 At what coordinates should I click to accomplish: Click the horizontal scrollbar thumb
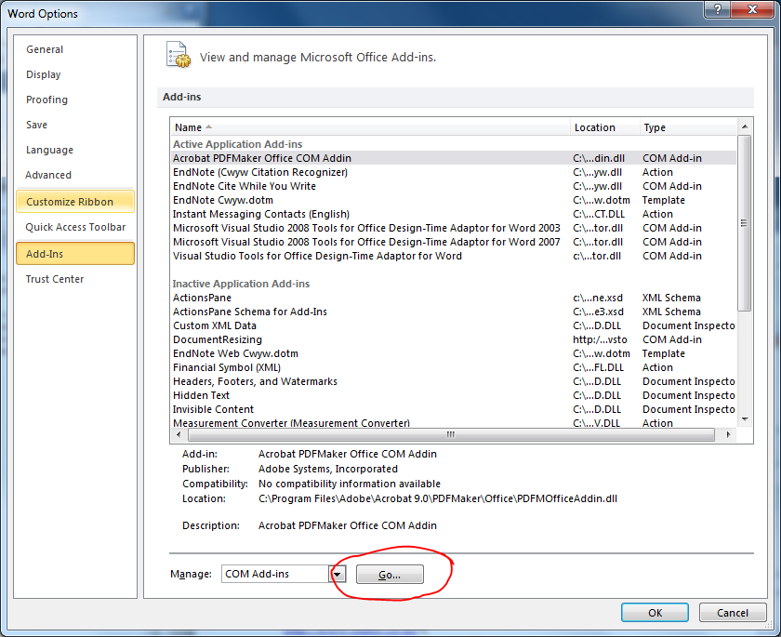click(451, 435)
